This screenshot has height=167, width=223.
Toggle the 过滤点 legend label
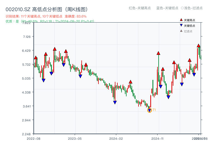click(188, 31)
